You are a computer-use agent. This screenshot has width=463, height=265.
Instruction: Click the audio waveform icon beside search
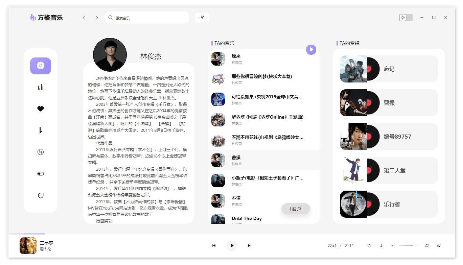202,18
